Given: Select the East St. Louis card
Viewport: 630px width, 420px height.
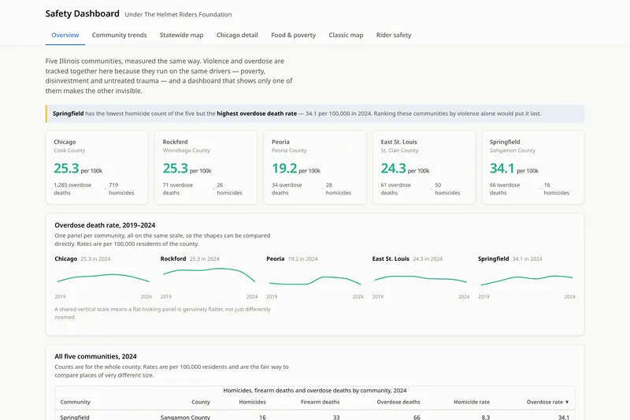Looking at the screenshot, I should coord(424,167).
